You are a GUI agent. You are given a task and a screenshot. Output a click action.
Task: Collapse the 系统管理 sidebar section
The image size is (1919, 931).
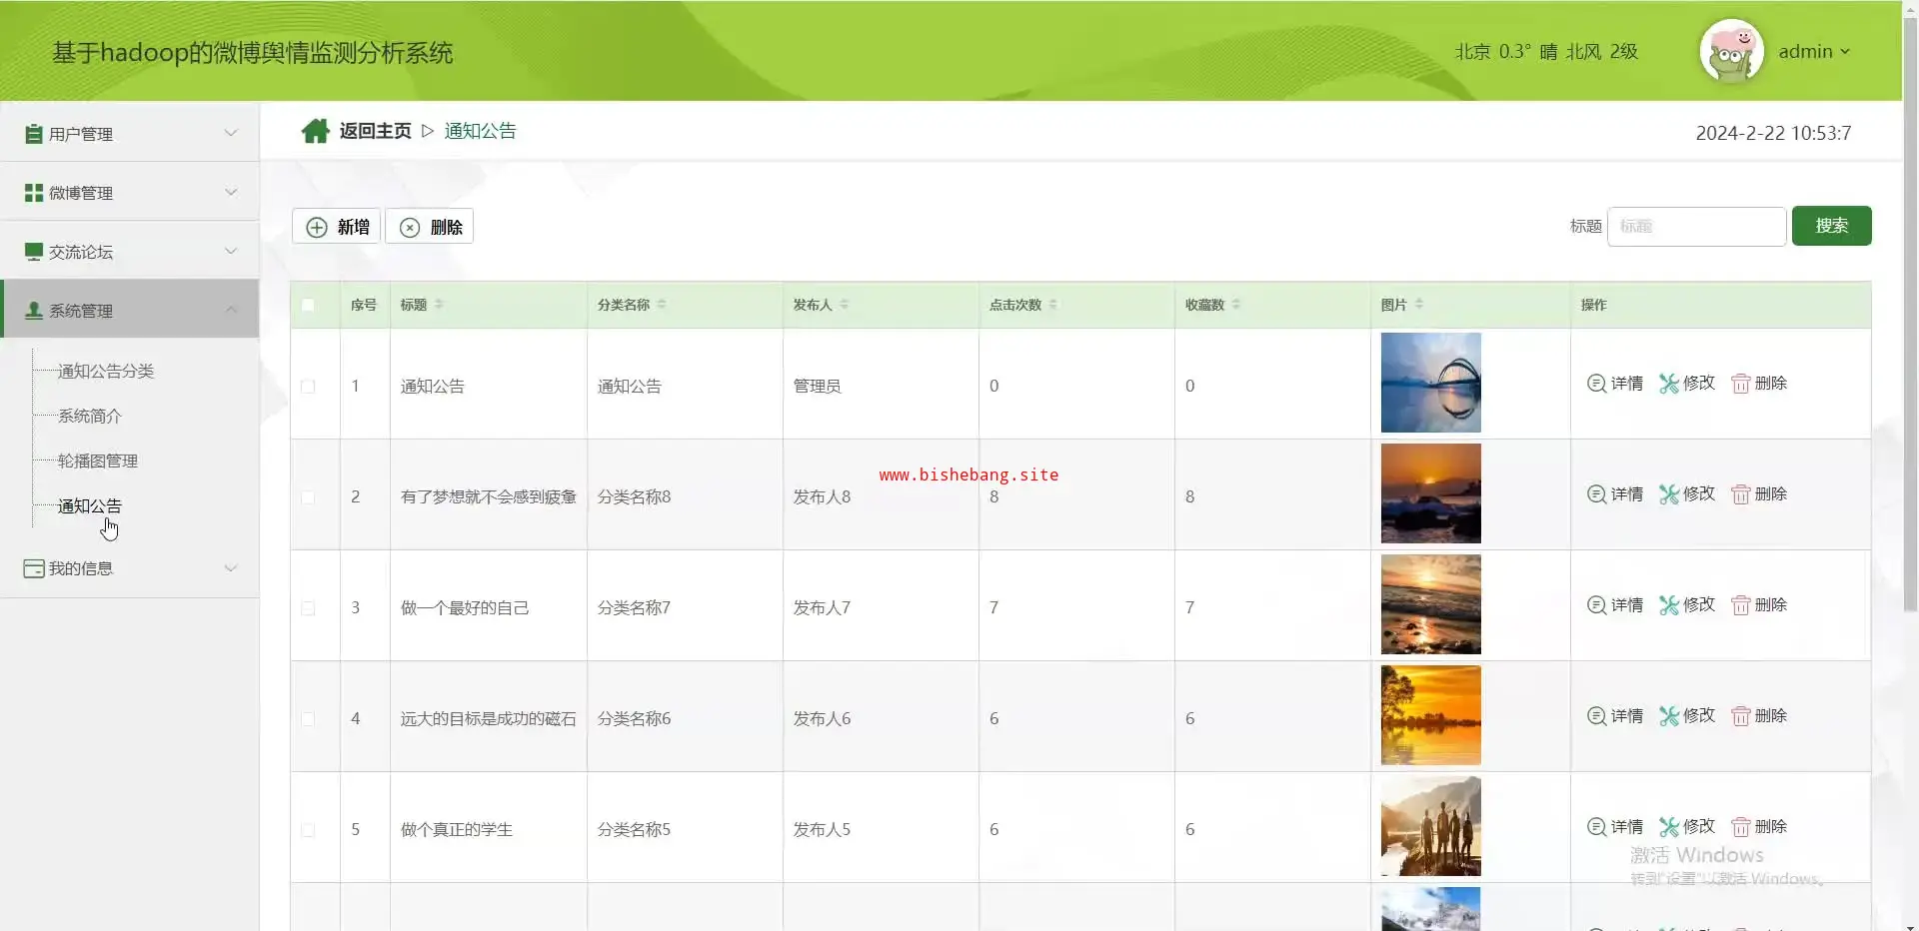coord(130,310)
